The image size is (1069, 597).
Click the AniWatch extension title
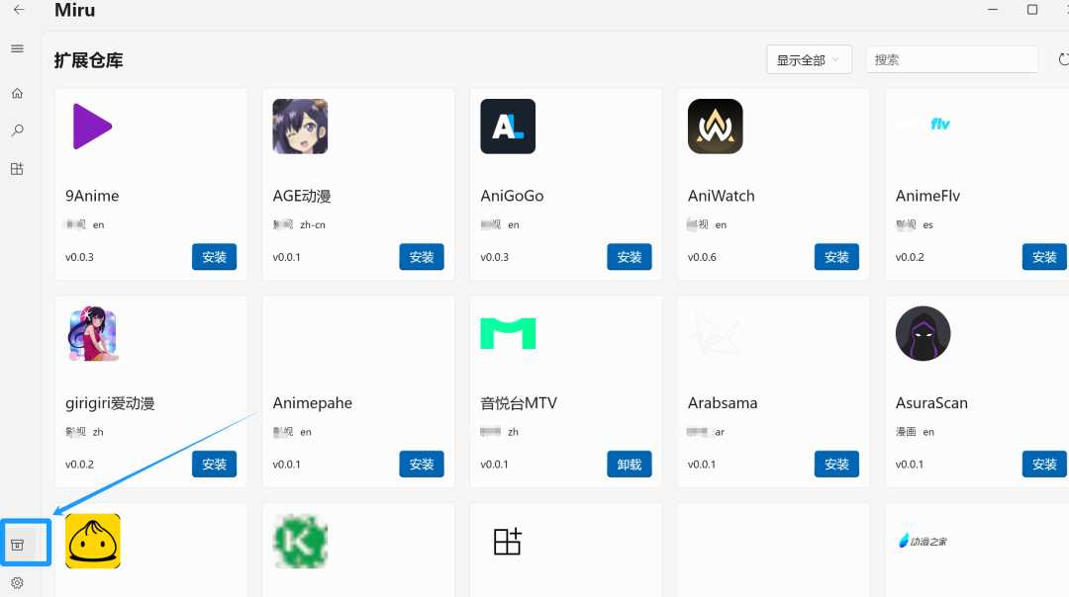point(722,196)
